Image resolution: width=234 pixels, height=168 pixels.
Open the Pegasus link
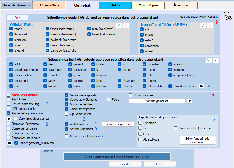[149, 128]
